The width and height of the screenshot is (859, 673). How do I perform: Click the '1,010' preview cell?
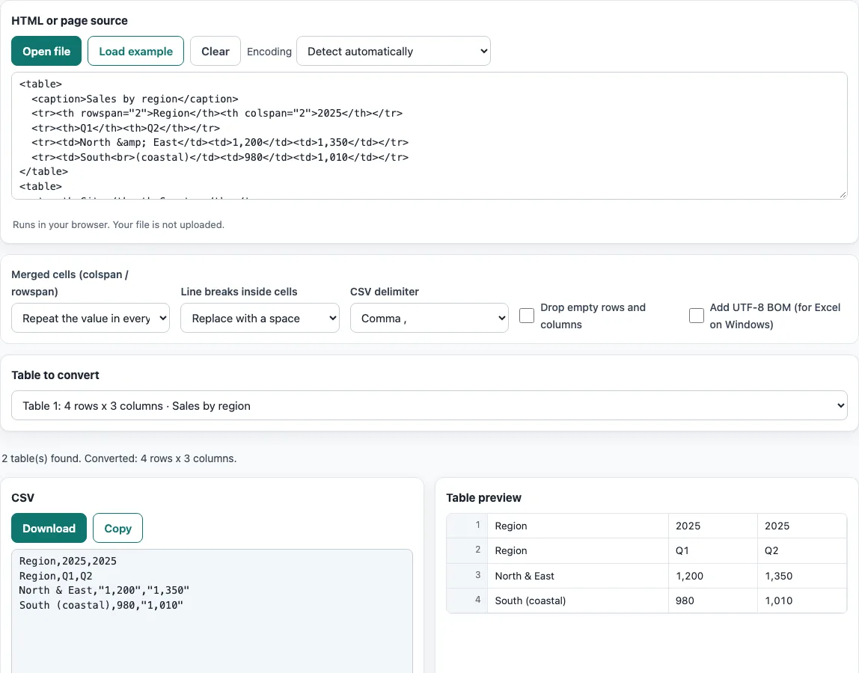(802, 600)
